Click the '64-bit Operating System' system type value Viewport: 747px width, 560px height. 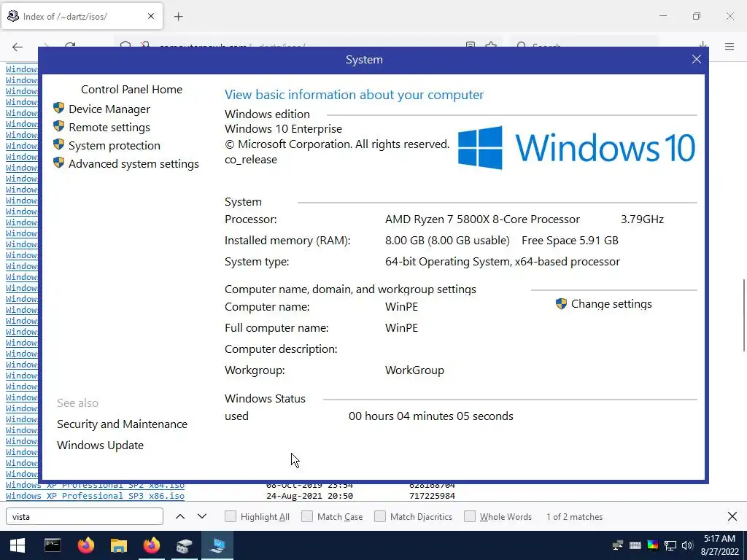(x=502, y=262)
